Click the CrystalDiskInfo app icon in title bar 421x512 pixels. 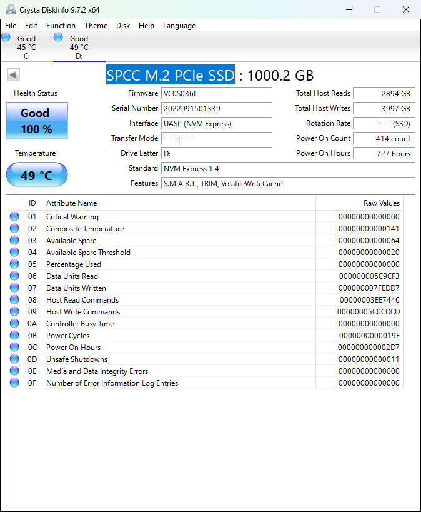tap(11, 9)
